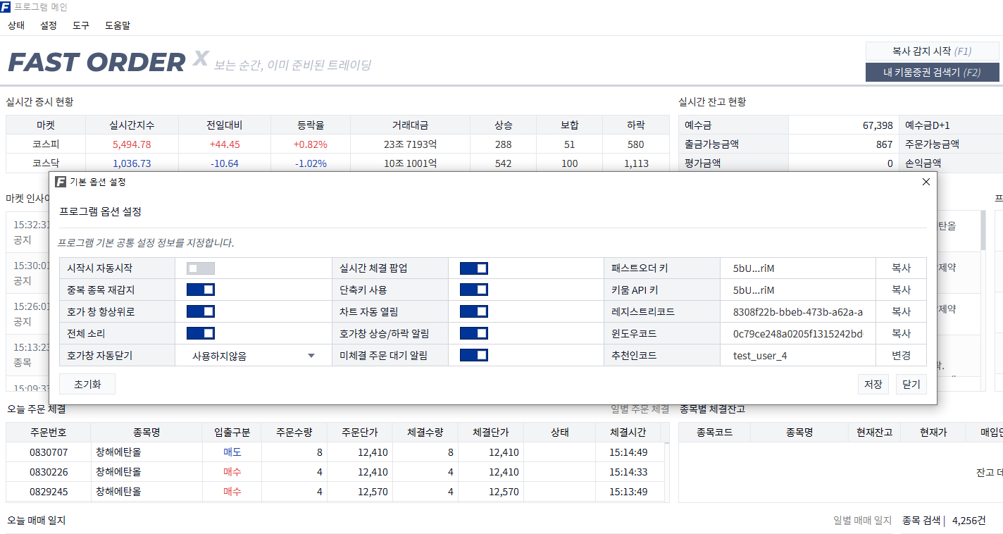Copy the 키움 API 키 value
This screenshot has width=1003, height=534.
(x=901, y=290)
